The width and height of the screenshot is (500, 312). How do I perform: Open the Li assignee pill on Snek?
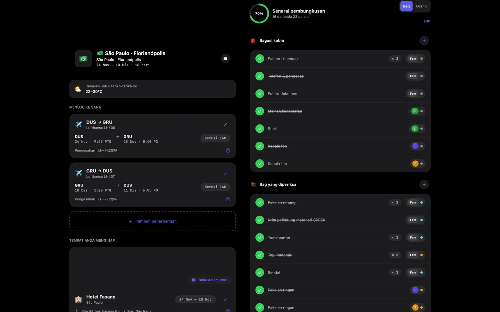coord(417,129)
